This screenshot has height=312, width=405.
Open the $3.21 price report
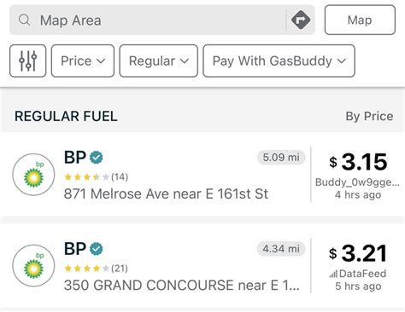358,253
